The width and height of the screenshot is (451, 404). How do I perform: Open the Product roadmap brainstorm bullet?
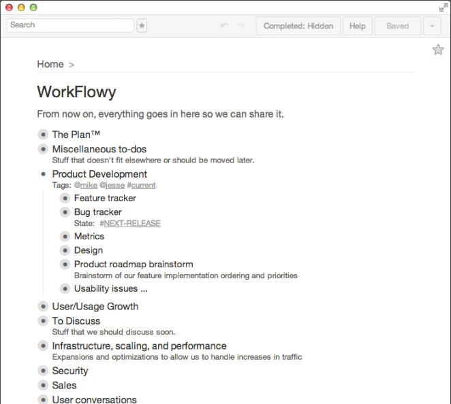(65, 264)
